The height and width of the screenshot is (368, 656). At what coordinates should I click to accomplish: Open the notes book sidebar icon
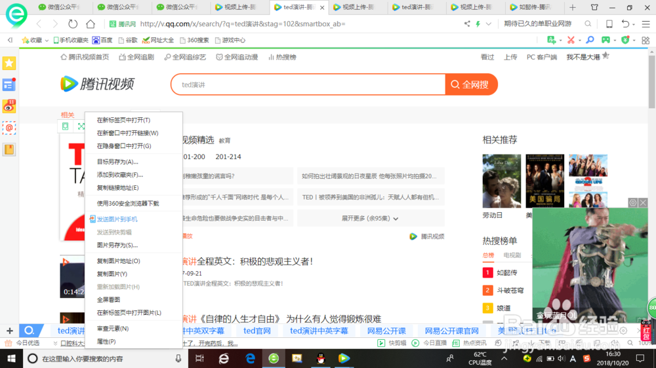coord(9,149)
